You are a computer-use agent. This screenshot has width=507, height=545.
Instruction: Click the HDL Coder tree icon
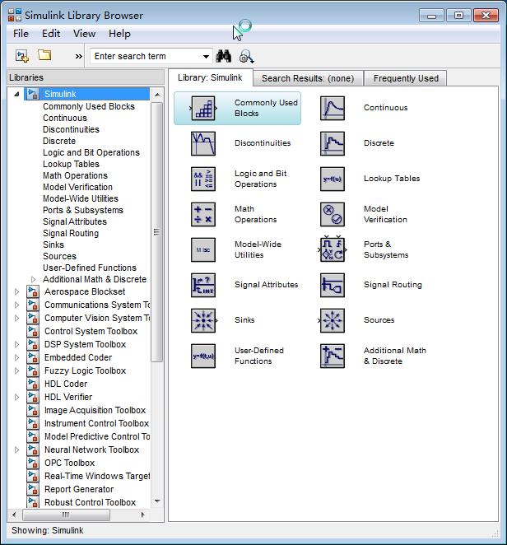click(x=33, y=384)
